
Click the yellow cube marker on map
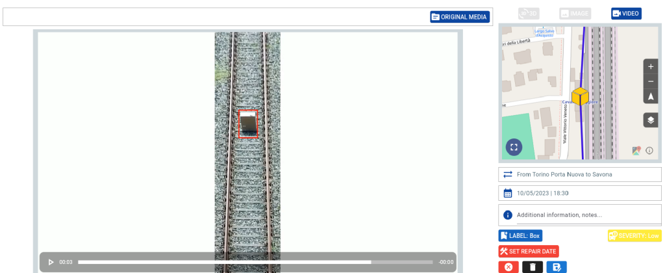[580, 96]
